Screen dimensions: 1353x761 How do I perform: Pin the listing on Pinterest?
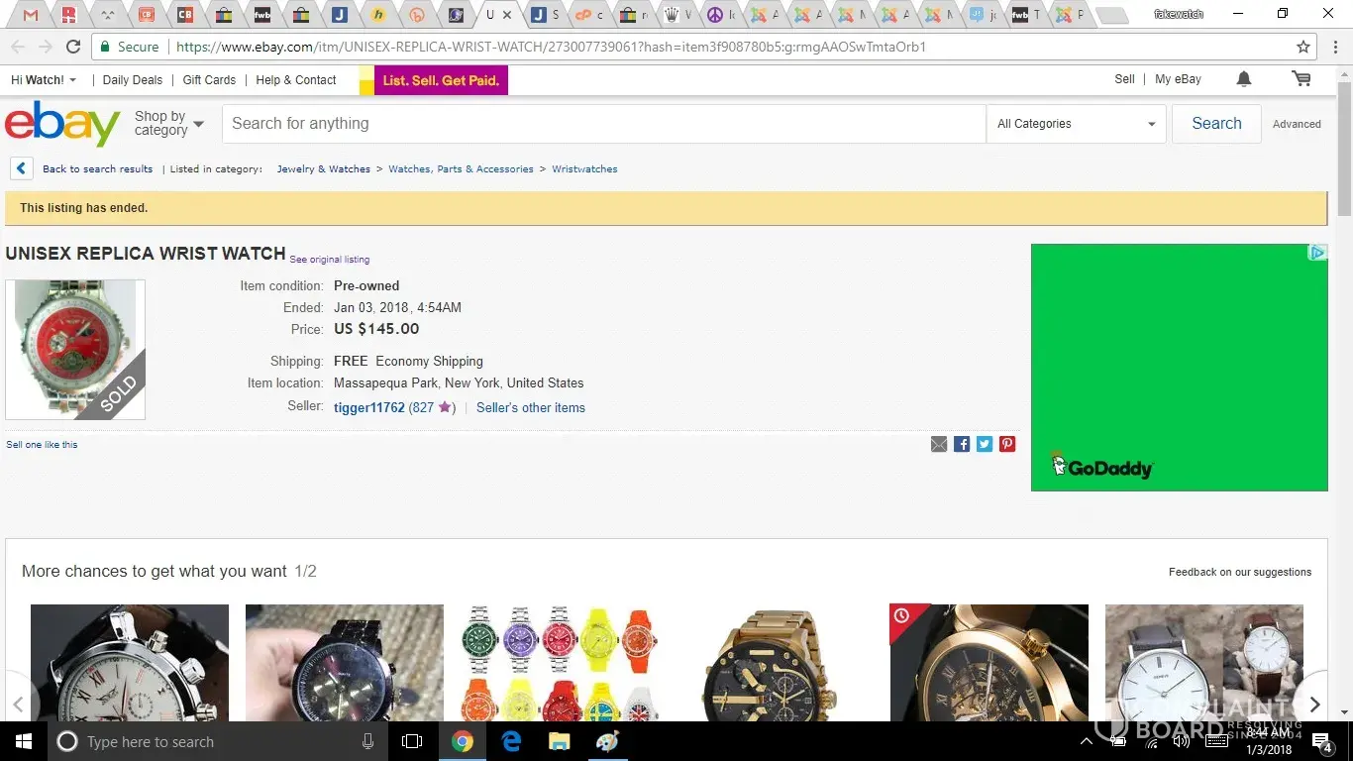[1007, 444]
